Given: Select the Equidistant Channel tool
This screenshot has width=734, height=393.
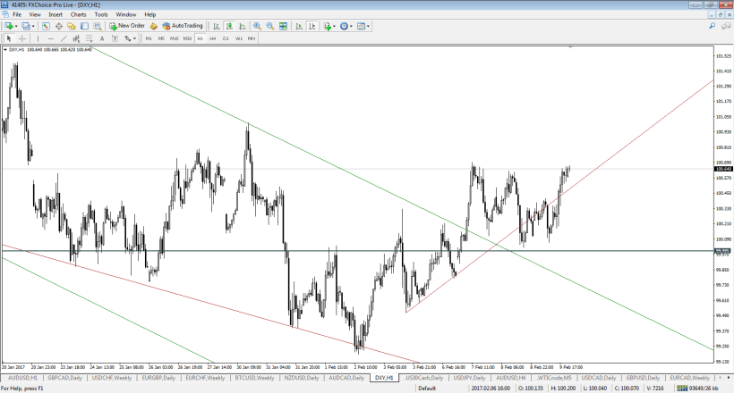Looking at the screenshot, I should [76, 38].
